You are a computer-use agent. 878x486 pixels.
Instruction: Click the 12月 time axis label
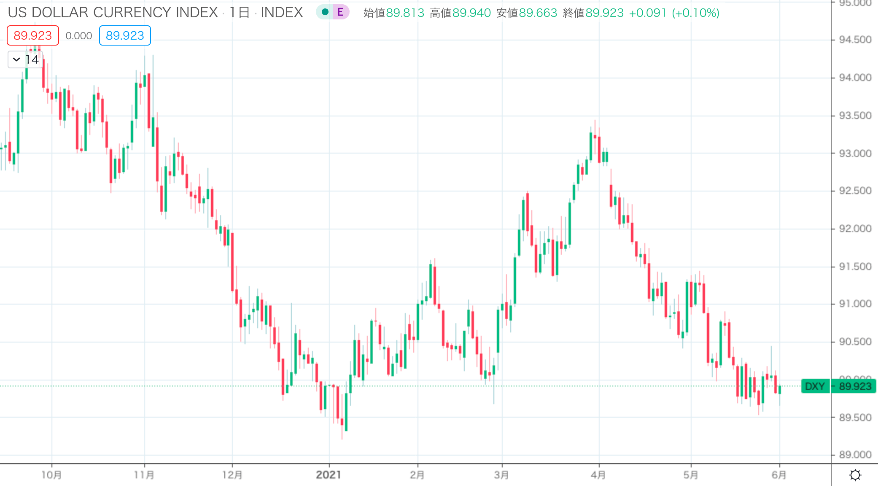(232, 475)
